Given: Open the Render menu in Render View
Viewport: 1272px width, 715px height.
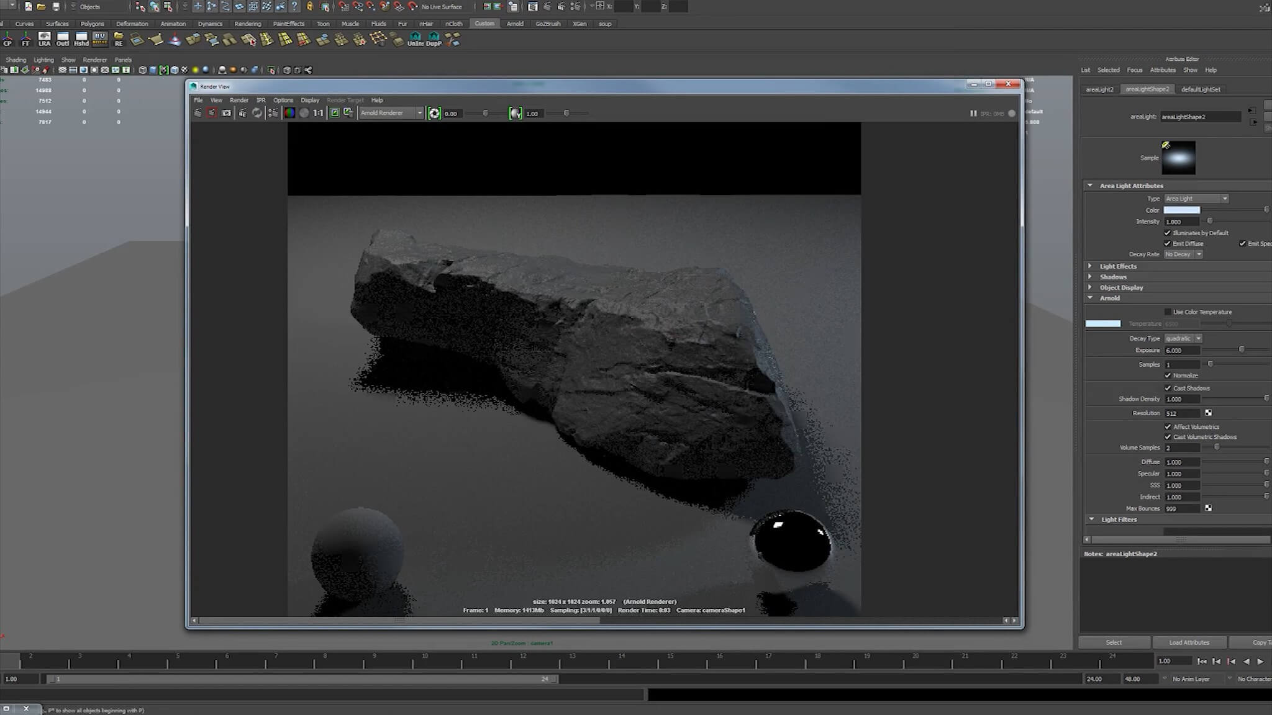Looking at the screenshot, I should pos(239,100).
